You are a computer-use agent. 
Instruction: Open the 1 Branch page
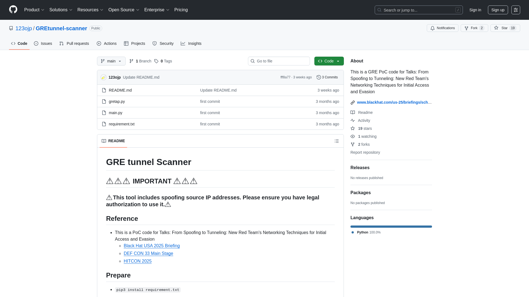click(140, 61)
